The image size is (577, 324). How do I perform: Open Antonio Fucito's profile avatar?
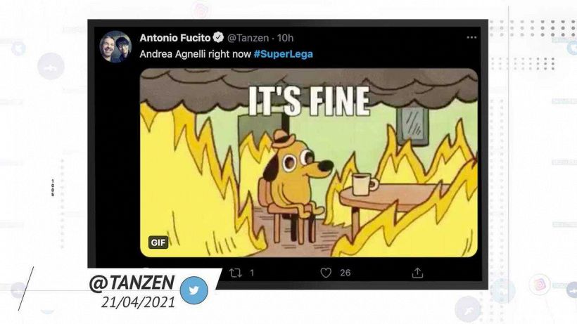coord(115,47)
